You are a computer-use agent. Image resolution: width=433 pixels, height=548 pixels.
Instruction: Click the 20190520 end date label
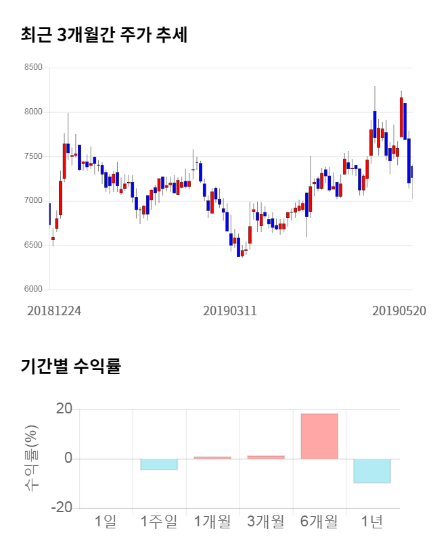[399, 311]
